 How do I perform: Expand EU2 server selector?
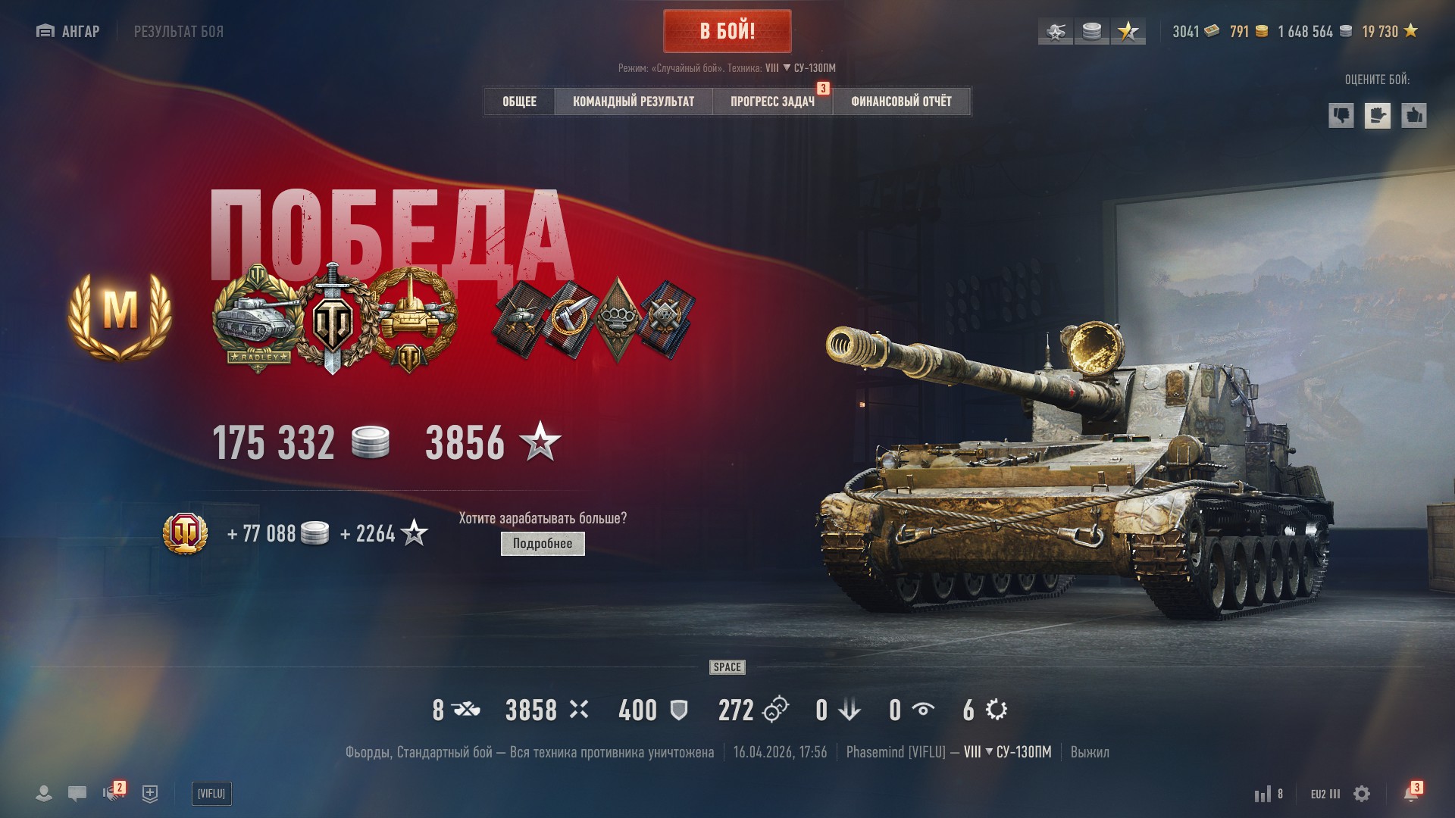tap(1325, 794)
